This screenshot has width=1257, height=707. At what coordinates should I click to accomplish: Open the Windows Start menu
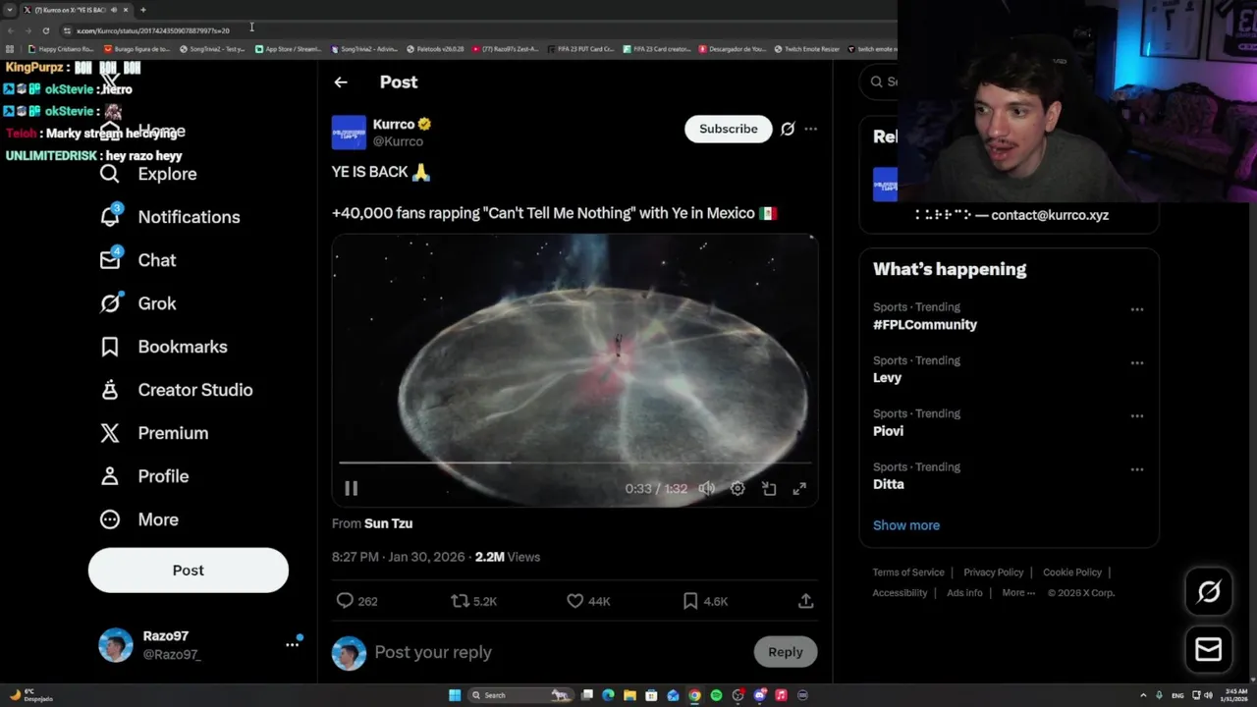click(x=455, y=695)
